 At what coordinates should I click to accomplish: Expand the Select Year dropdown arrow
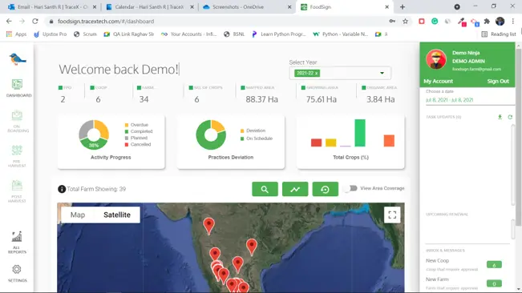(382, 73)
